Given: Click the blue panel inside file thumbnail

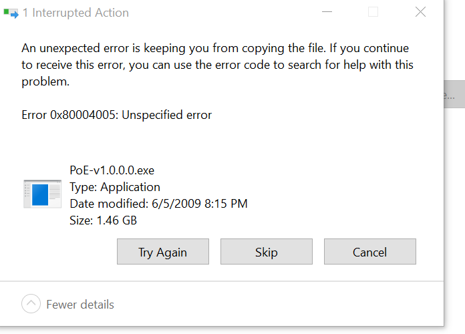Looking at the screenshot, I should pyautogui.click(x=40, y=195).
